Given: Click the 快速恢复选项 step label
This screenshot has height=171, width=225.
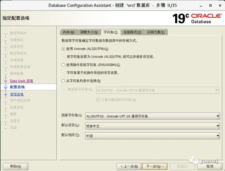Looking at the screenshot, I should 20,67.
